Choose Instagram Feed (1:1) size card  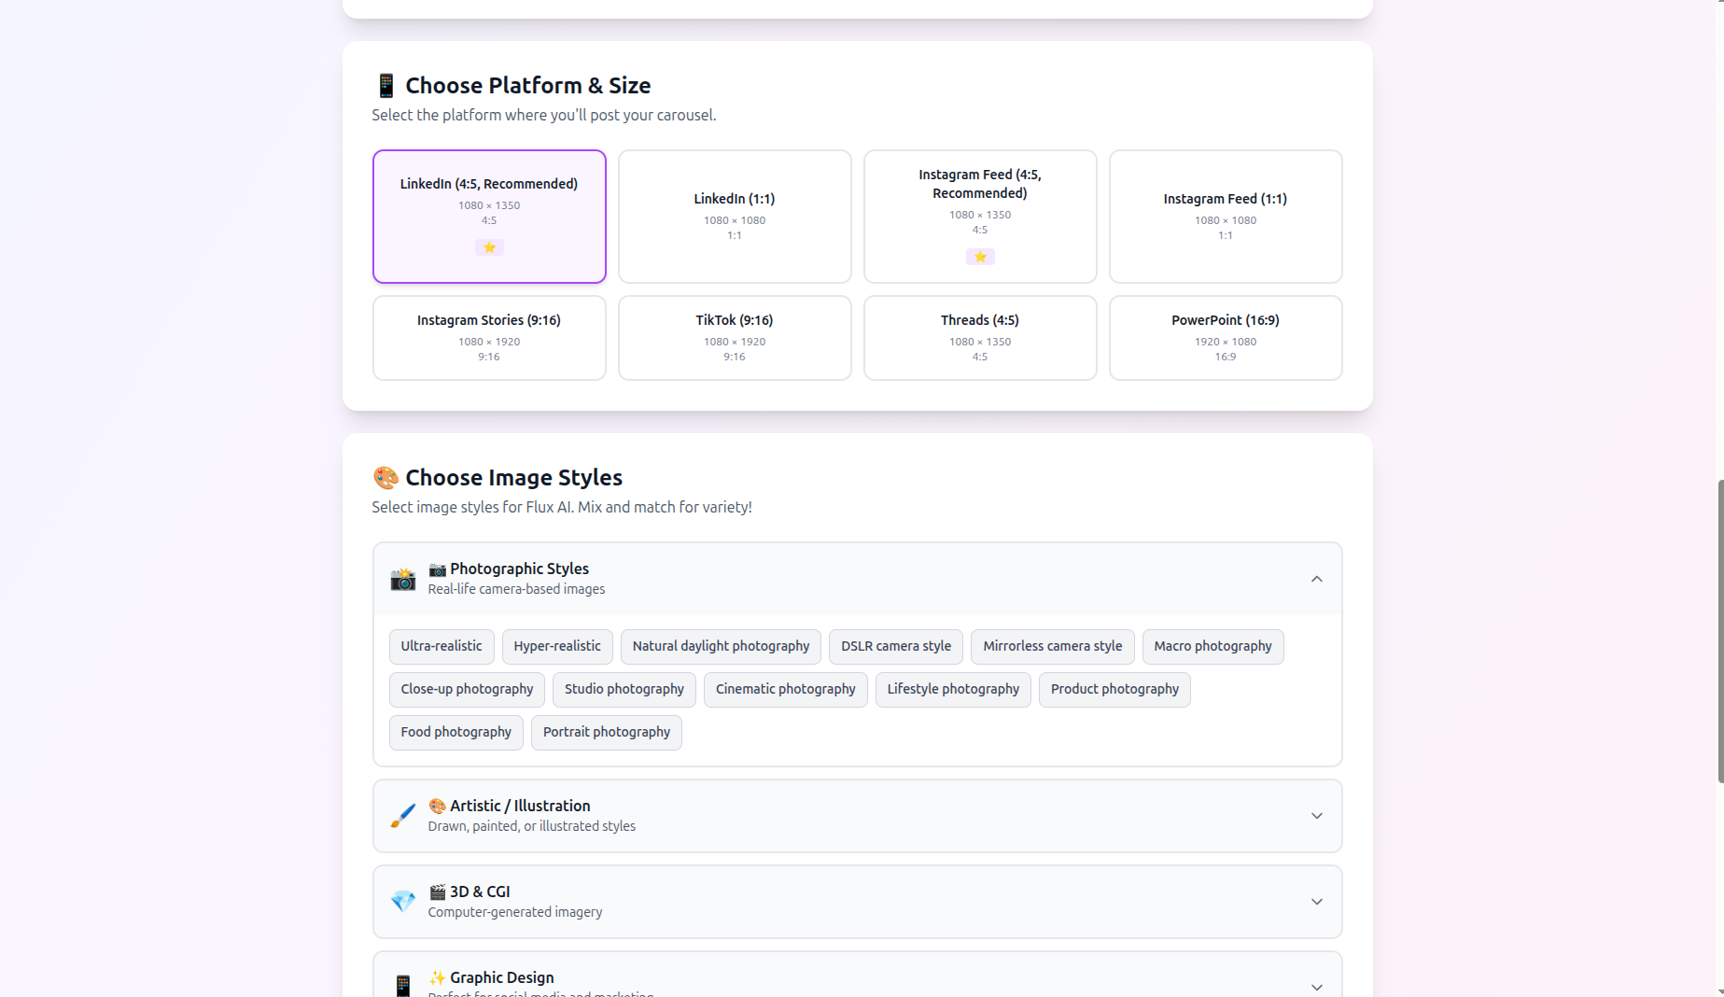click(1226, 217)
